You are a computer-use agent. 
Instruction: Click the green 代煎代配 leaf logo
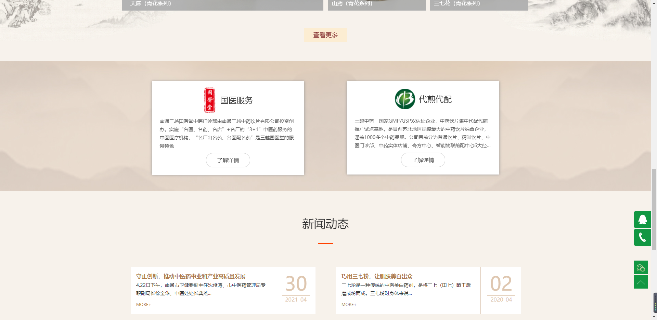click(405, 99)
